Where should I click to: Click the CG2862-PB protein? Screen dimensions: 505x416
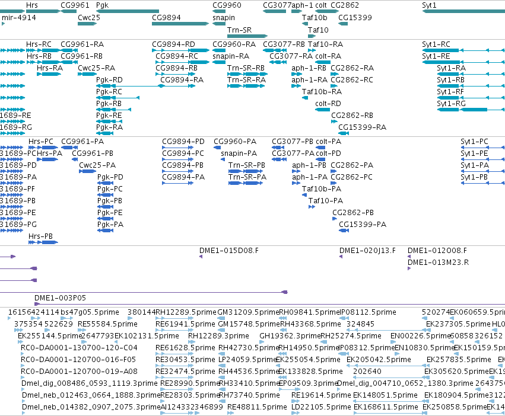point(334,219)
